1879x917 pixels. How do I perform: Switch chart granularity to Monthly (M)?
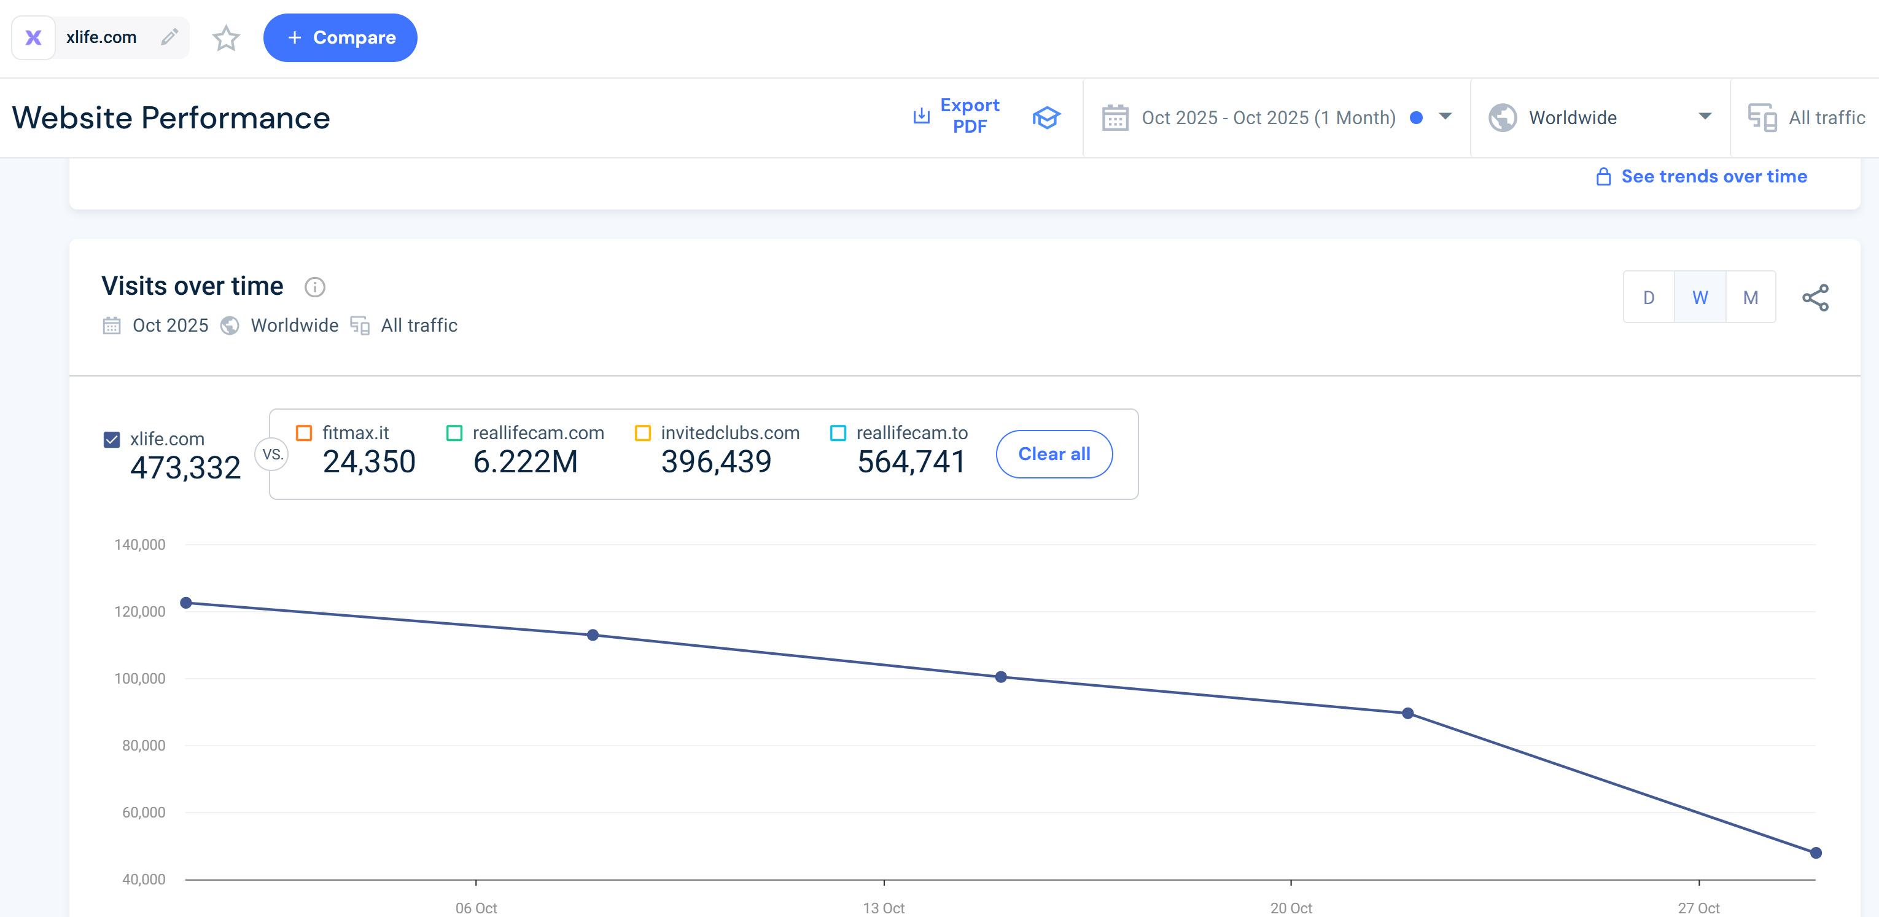click(x=1750, y=298)
